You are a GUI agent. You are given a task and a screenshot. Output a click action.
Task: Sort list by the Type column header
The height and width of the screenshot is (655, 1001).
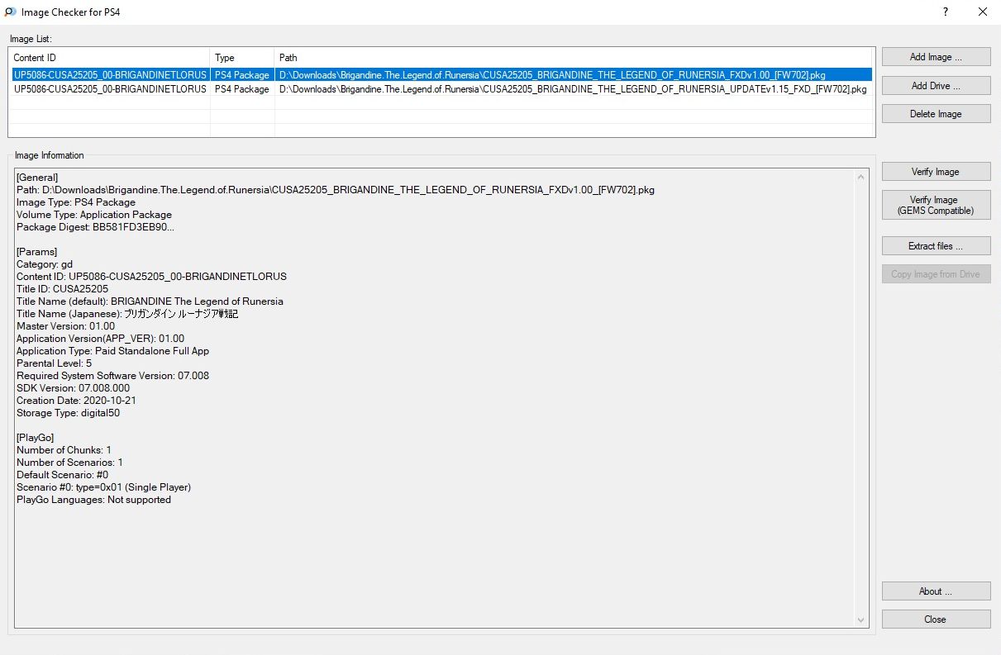point(242,58)
